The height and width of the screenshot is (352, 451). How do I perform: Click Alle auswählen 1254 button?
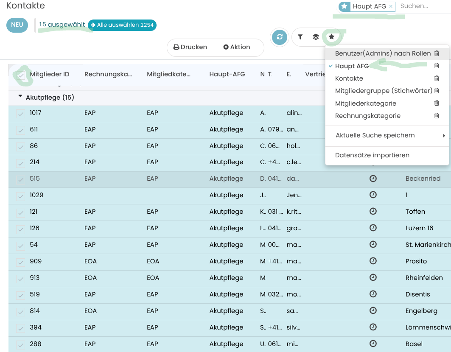tap(122, 25)
